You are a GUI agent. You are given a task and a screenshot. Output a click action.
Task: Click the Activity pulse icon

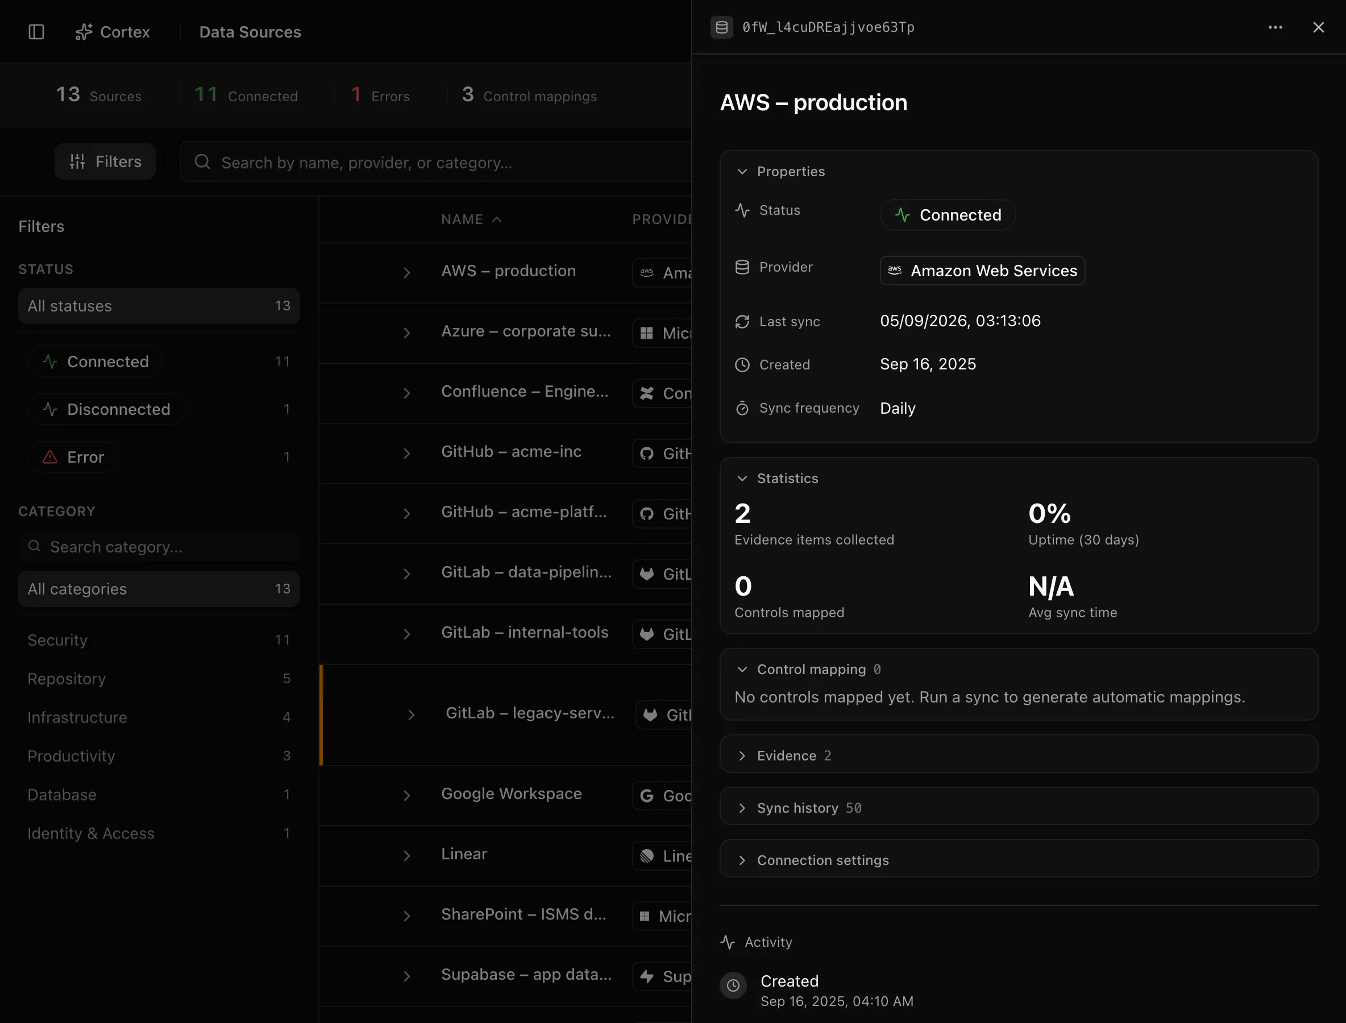[728, 942]
